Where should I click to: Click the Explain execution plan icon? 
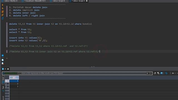point(3,18)
